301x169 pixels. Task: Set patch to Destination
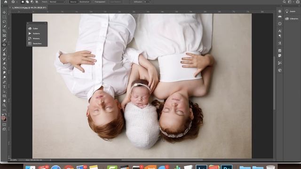click(x=84, y=2)
